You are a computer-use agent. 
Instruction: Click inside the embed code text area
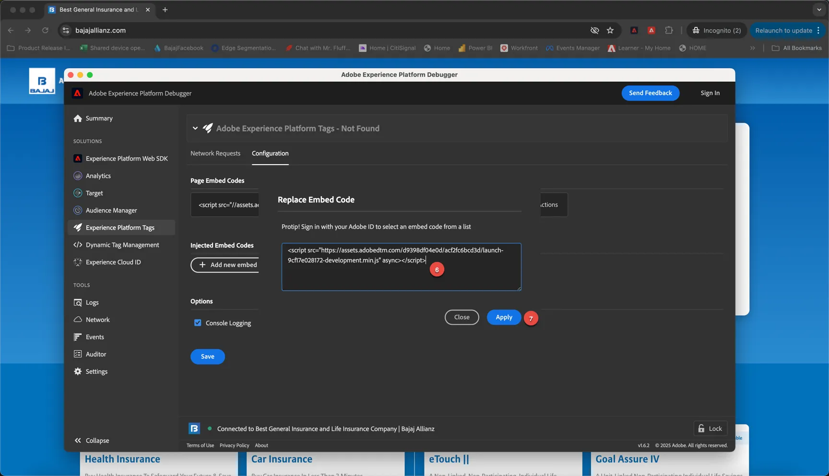pos(401,267)
